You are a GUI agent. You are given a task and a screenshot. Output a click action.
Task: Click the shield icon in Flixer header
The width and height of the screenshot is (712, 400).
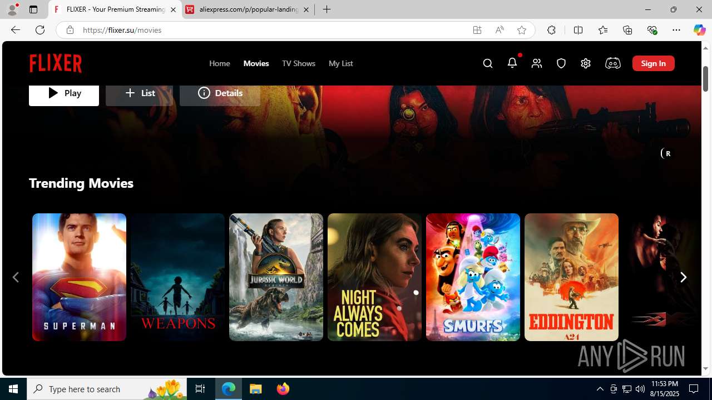click(561, 63)
